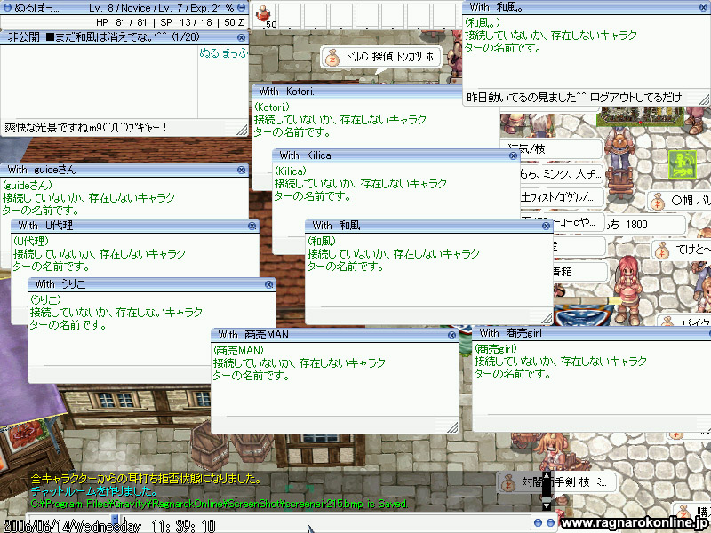711x533 pixels.
Task: Click the With Kotori. window title bar
Action: coord(356,91)
